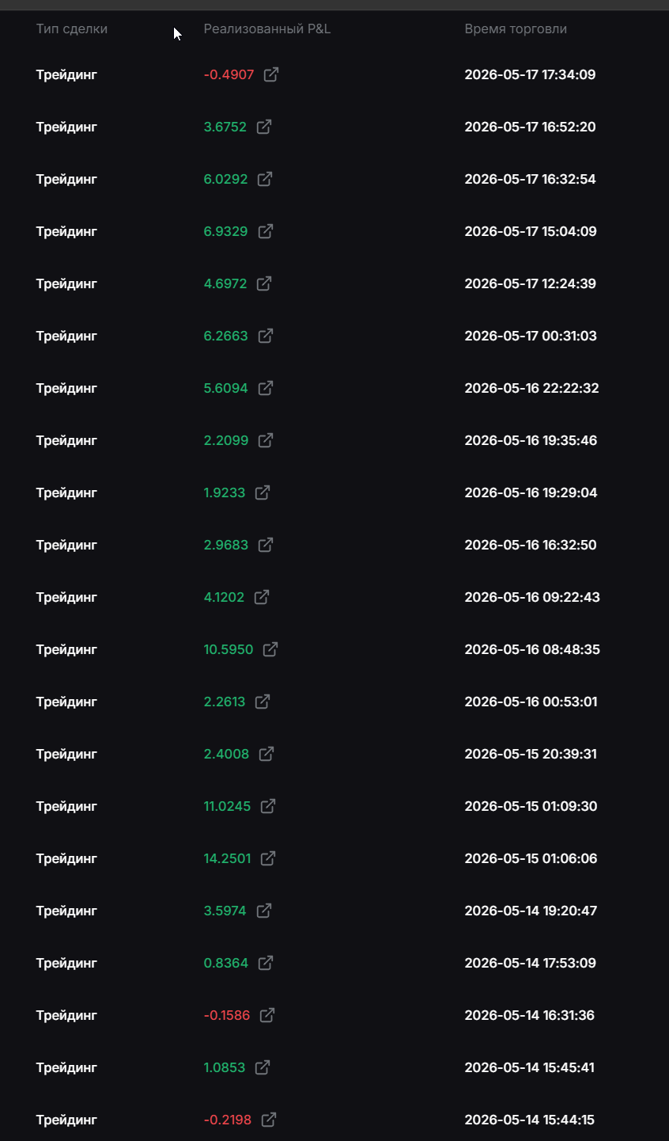
Task: Select the P&L value 1.9233
Action: click(225, 493)
